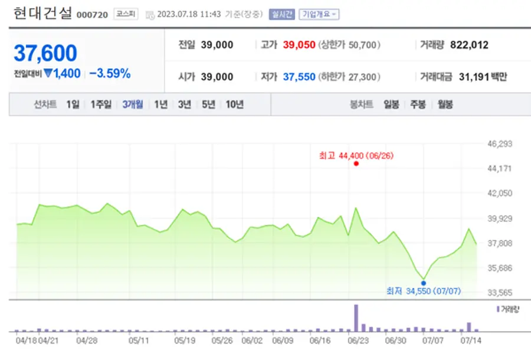Click the 거래대금 value 31,191 백만
Viewport: 531px width, 357px height.
483,77
